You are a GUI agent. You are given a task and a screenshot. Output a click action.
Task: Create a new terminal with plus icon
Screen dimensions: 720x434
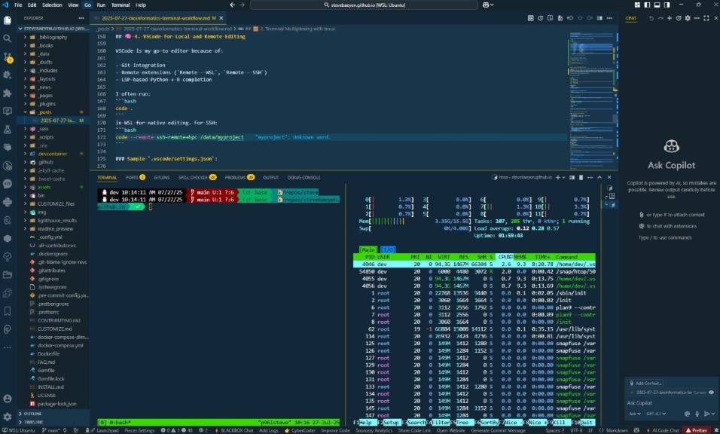pyautogui.click(x=557, y=177)
